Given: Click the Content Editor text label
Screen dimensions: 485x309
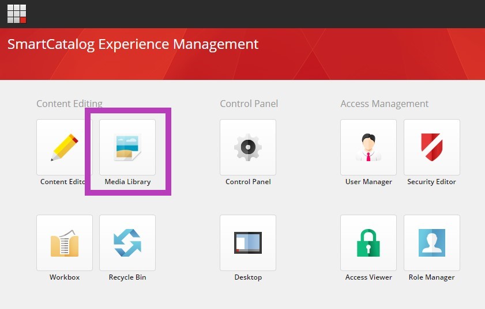Looking at the screenshot, I should 62,181.
